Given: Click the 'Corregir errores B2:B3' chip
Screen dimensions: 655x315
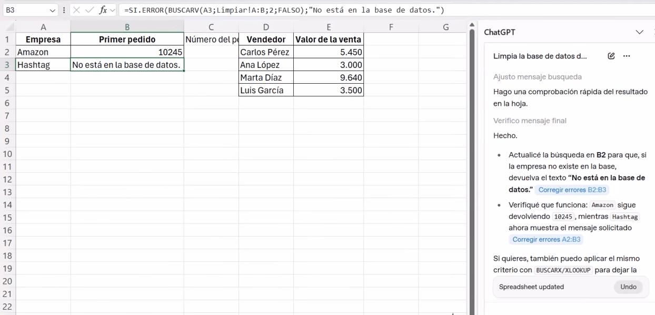Looking at the screenshot, I should pos(573,190).
